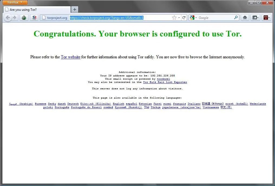Open the URL history dropdown arrow

179,18
